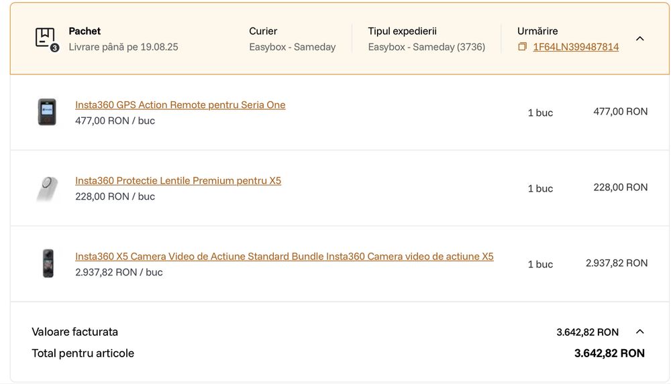This screenshot has height=384, width=671.
Task: Click the 2.937,82 RON total price
Action: [x=616, y=263]
